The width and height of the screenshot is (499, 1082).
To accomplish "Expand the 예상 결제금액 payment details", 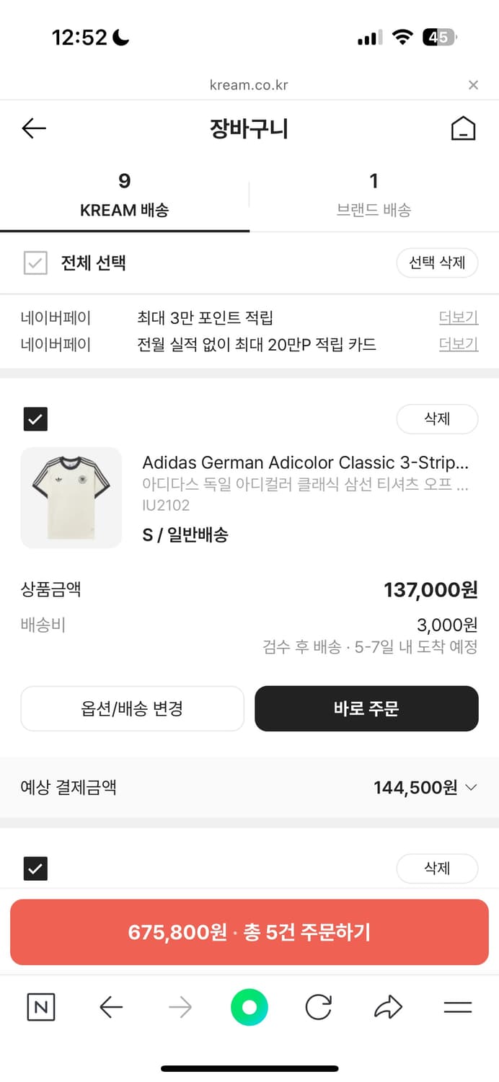I will [x=472, y=787].
